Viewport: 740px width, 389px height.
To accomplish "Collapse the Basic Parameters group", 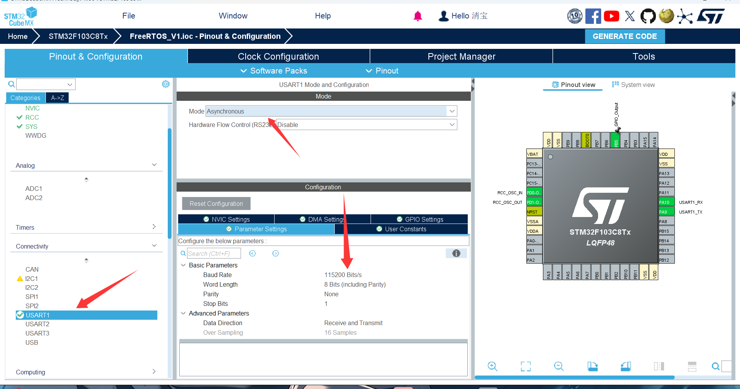I will pos(183,265).
